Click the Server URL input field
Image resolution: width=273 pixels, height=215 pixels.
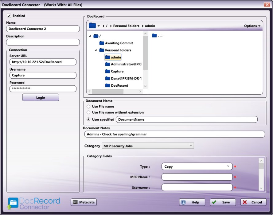point(43,62)
